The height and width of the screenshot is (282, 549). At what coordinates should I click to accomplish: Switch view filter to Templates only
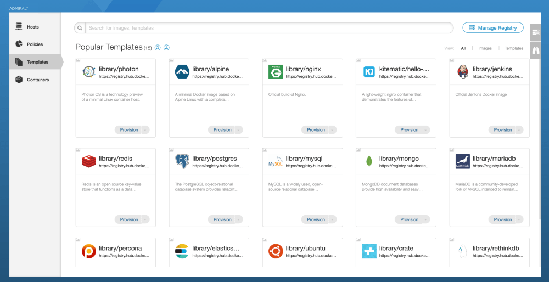click(514, 48)
